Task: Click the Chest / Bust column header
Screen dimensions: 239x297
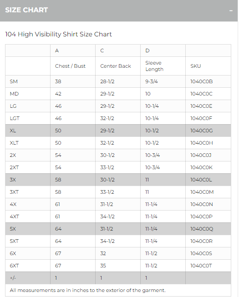Action: coord(70,66)
